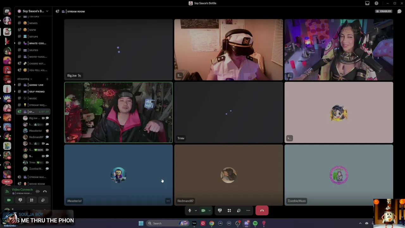405x228 pixels.
Task: Open more call options ellipsis
Action: [248, 211]
